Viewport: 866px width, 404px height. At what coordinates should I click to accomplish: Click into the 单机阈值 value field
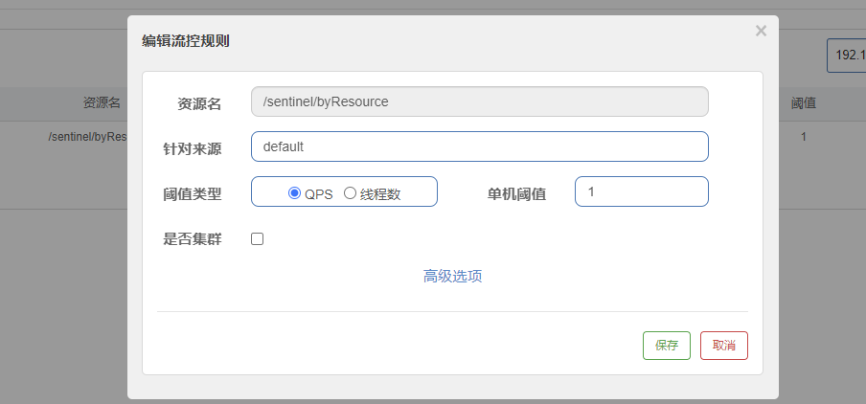(x=641, y=191)
